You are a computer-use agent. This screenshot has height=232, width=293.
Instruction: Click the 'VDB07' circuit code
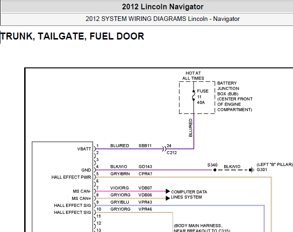point(145,188)
